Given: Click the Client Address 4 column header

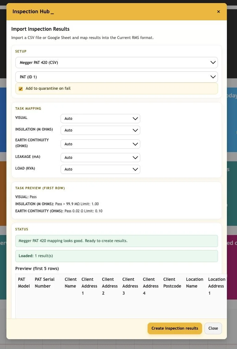Looking at the screenshot, I should click(150, 286).
